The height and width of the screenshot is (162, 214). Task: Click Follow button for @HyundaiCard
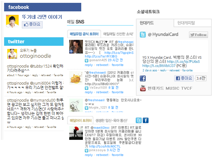pyautogui.click(x=199, y=35)
